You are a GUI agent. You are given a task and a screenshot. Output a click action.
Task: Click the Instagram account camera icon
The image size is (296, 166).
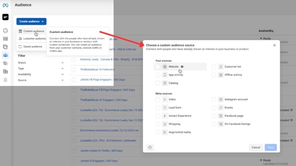click(221, 99)
